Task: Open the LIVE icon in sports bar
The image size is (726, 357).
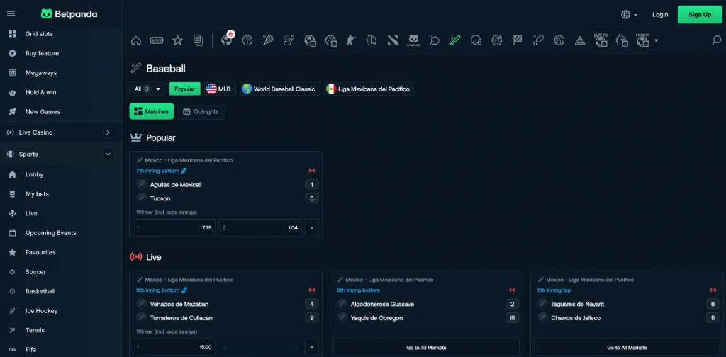Action: click(157, 40)
